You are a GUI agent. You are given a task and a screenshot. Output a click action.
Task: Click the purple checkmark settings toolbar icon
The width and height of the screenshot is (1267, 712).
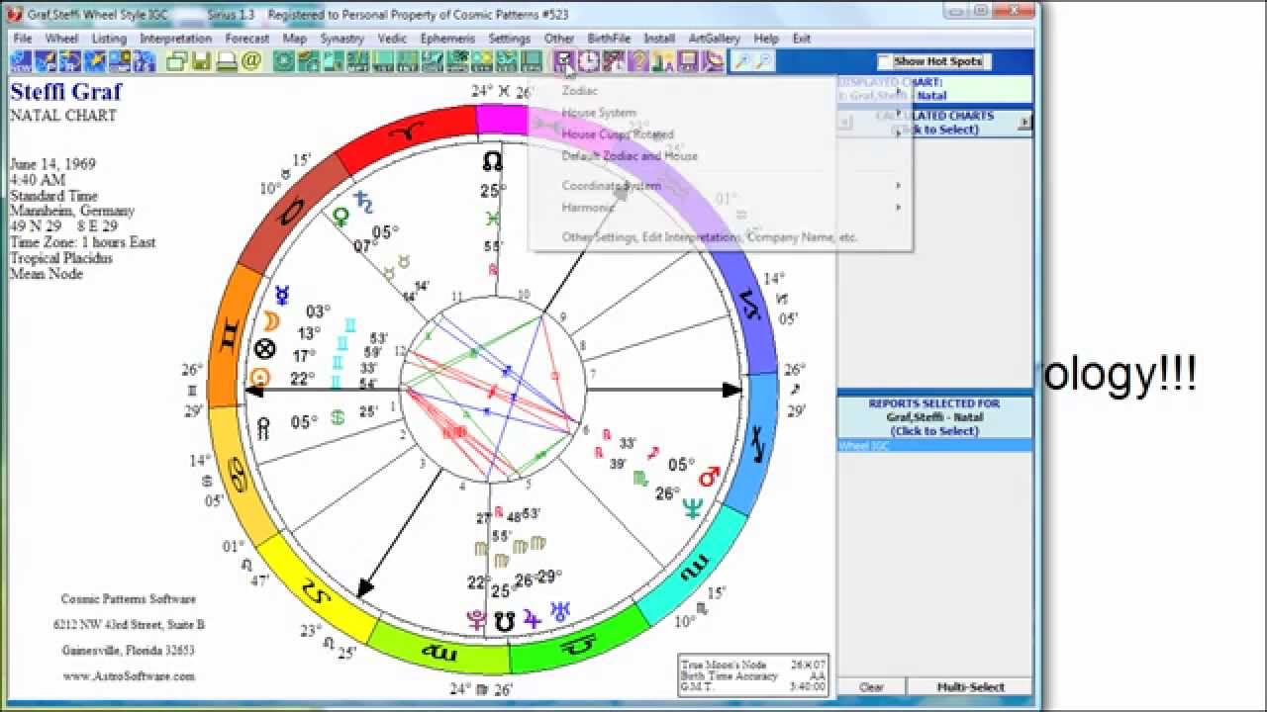pyautogui.click(x=564, y=61)
